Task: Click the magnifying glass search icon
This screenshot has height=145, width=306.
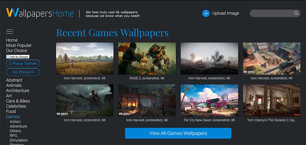Action: pos(296,13)
